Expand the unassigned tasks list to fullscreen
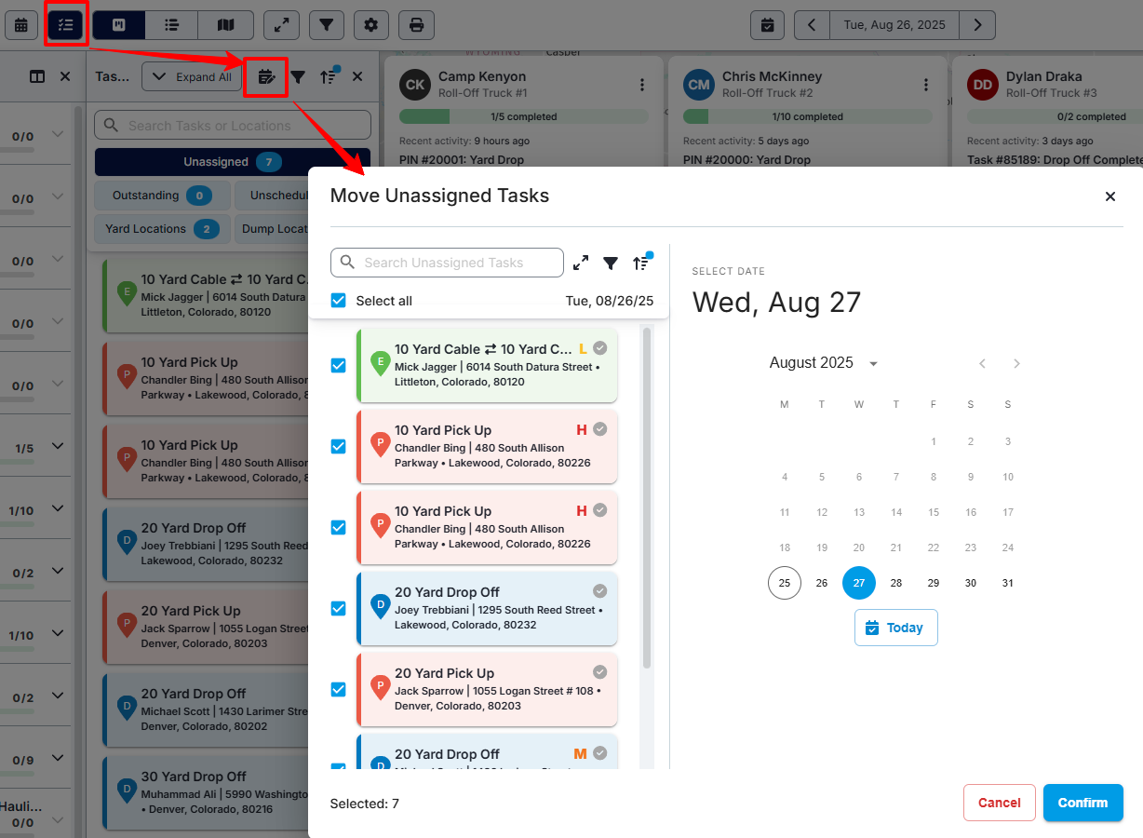The height and width of the screenshot is (838, 1143). coord(580,263)
